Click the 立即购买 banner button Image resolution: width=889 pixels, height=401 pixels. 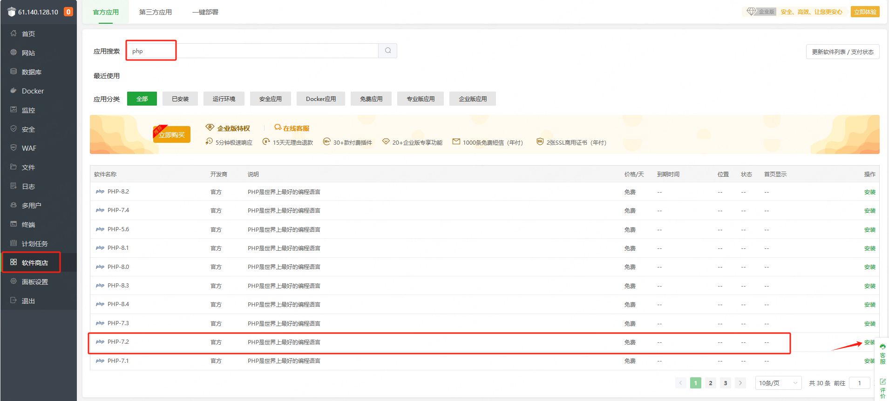click(172, 135)
